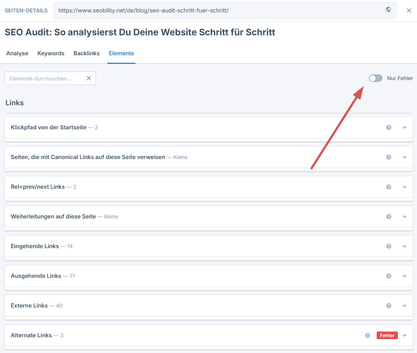The width and height of the screenshot is (417, 353).
Task: Expand Alternate Links section
Action: coord(405,335)
